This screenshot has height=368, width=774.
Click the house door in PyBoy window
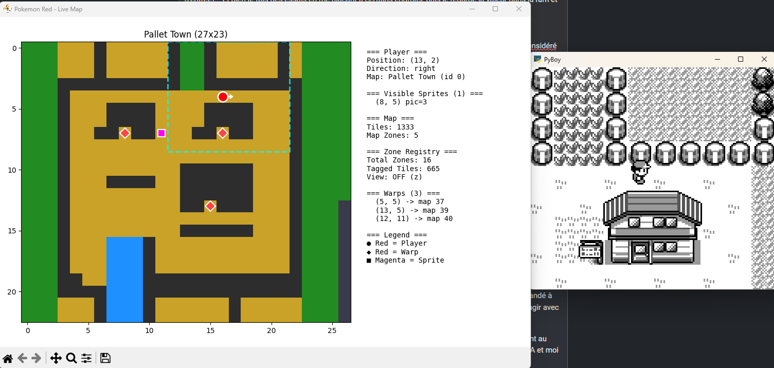tap(640, 253)
